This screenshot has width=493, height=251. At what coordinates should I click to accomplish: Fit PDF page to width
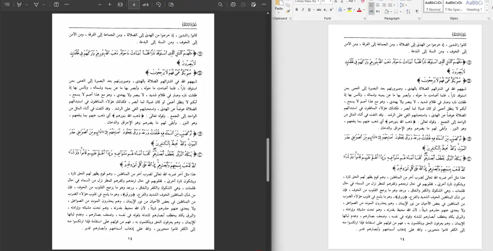click(120, 5)
